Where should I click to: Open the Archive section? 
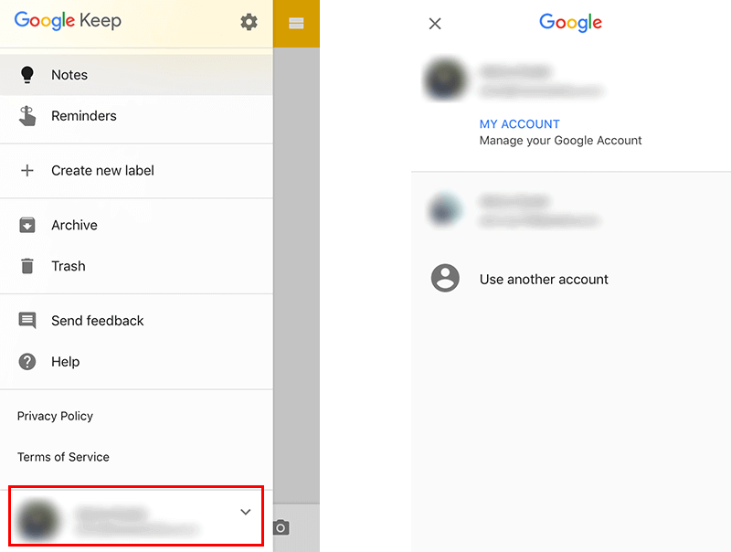point(136,225)
